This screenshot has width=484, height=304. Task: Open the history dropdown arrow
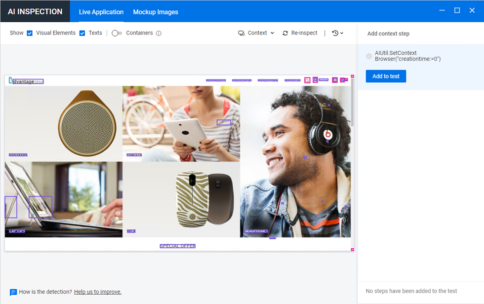[x=342, y=33]
